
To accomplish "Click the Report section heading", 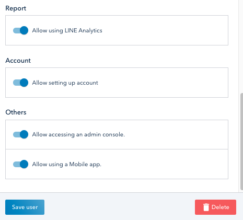I will (16, 8).
